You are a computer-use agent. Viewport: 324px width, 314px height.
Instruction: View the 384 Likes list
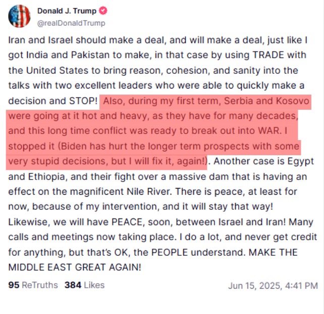click(84, 285)
